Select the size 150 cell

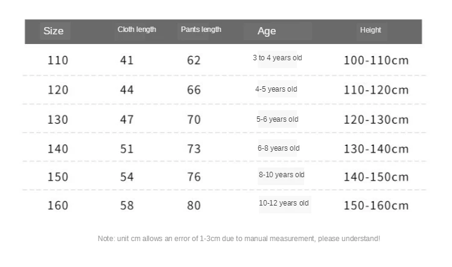pyautogui.click(x=58, y=177)
